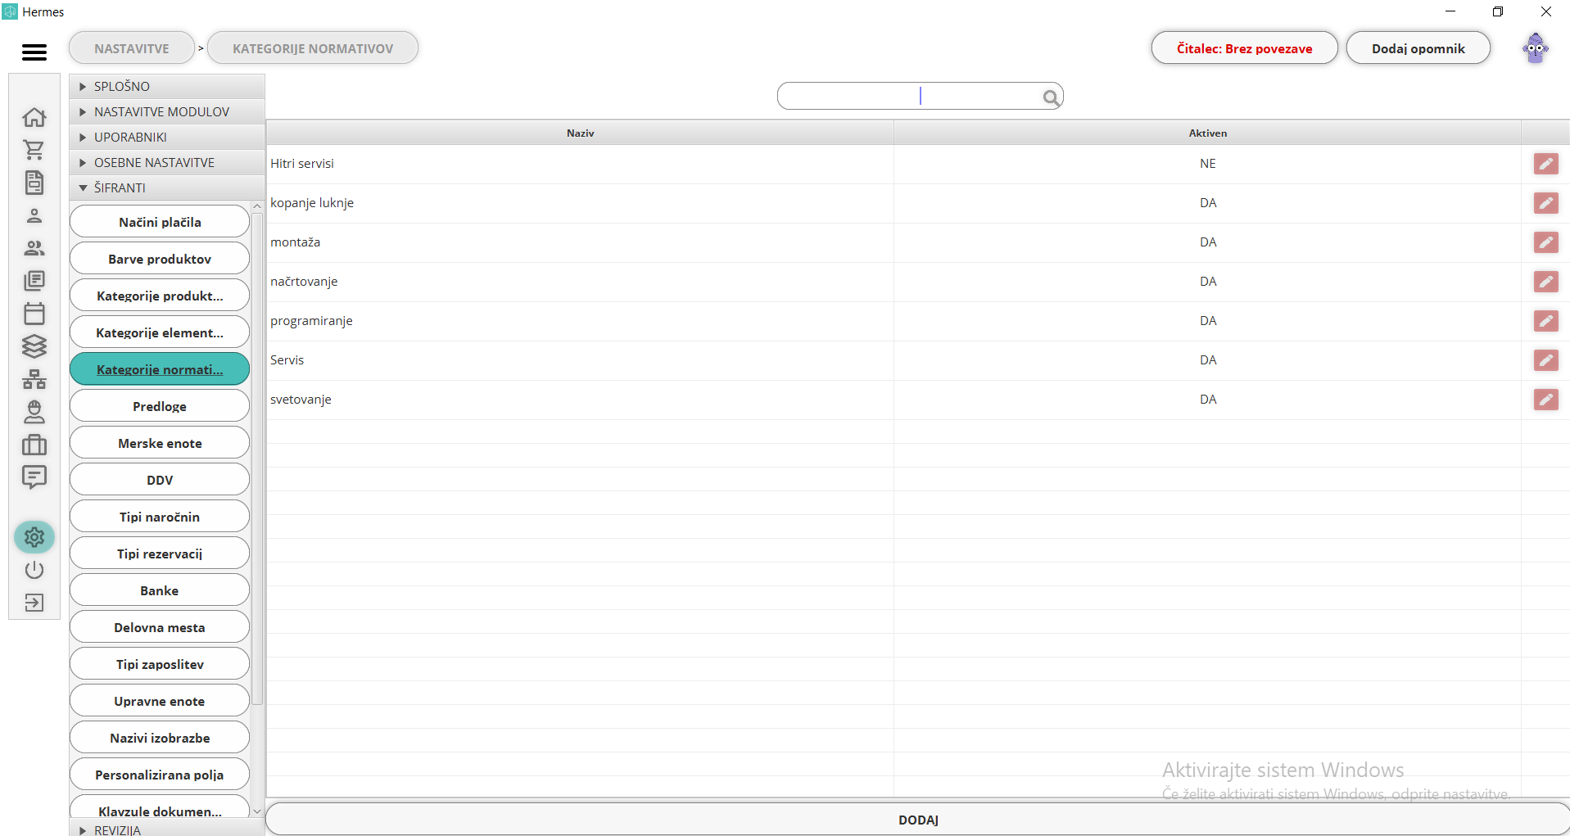
Task: Open the group of people sidebar icon
Action: click(x=34, y=248)
